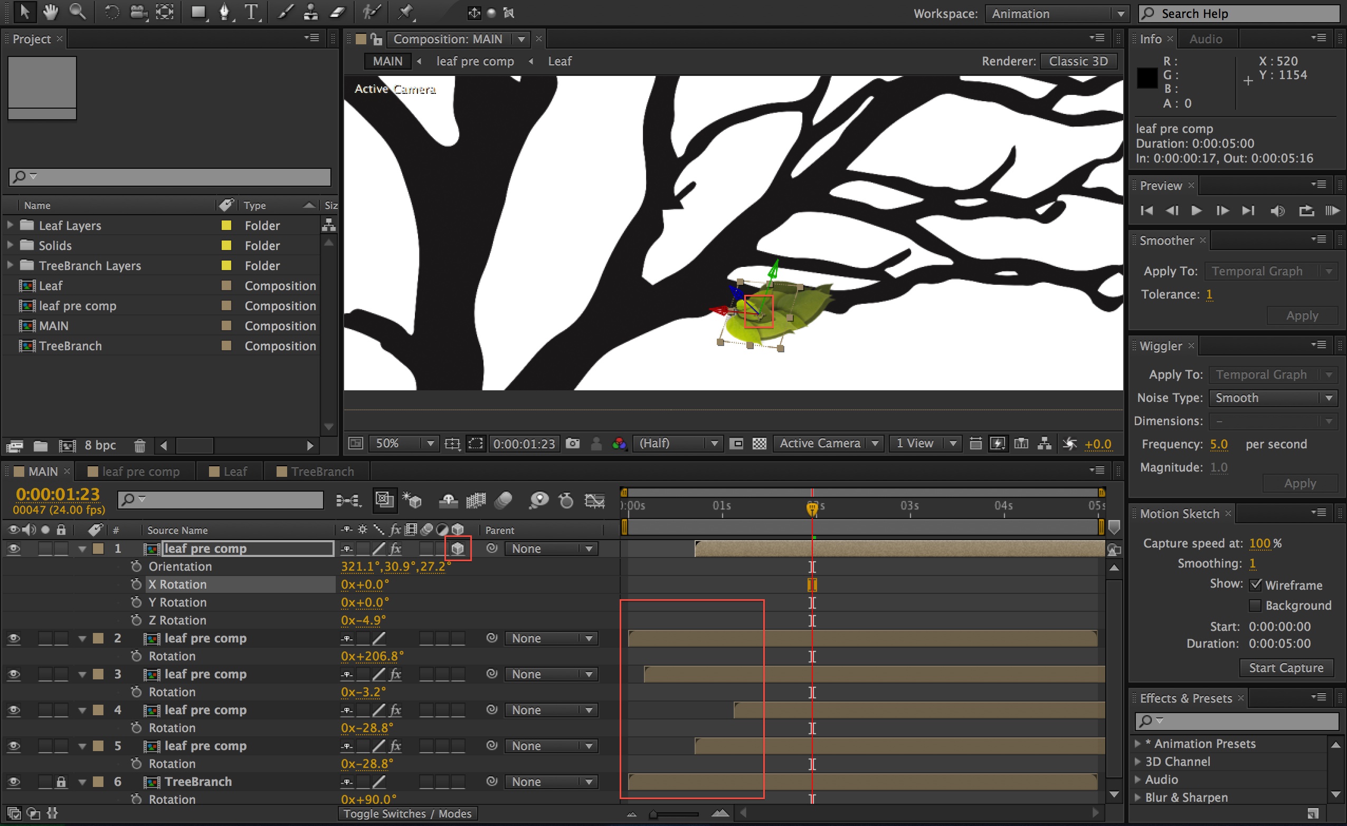Take a snapshot with camera icon
The width and height of the screenshot is (1347, 826).
tap(572, 444)
